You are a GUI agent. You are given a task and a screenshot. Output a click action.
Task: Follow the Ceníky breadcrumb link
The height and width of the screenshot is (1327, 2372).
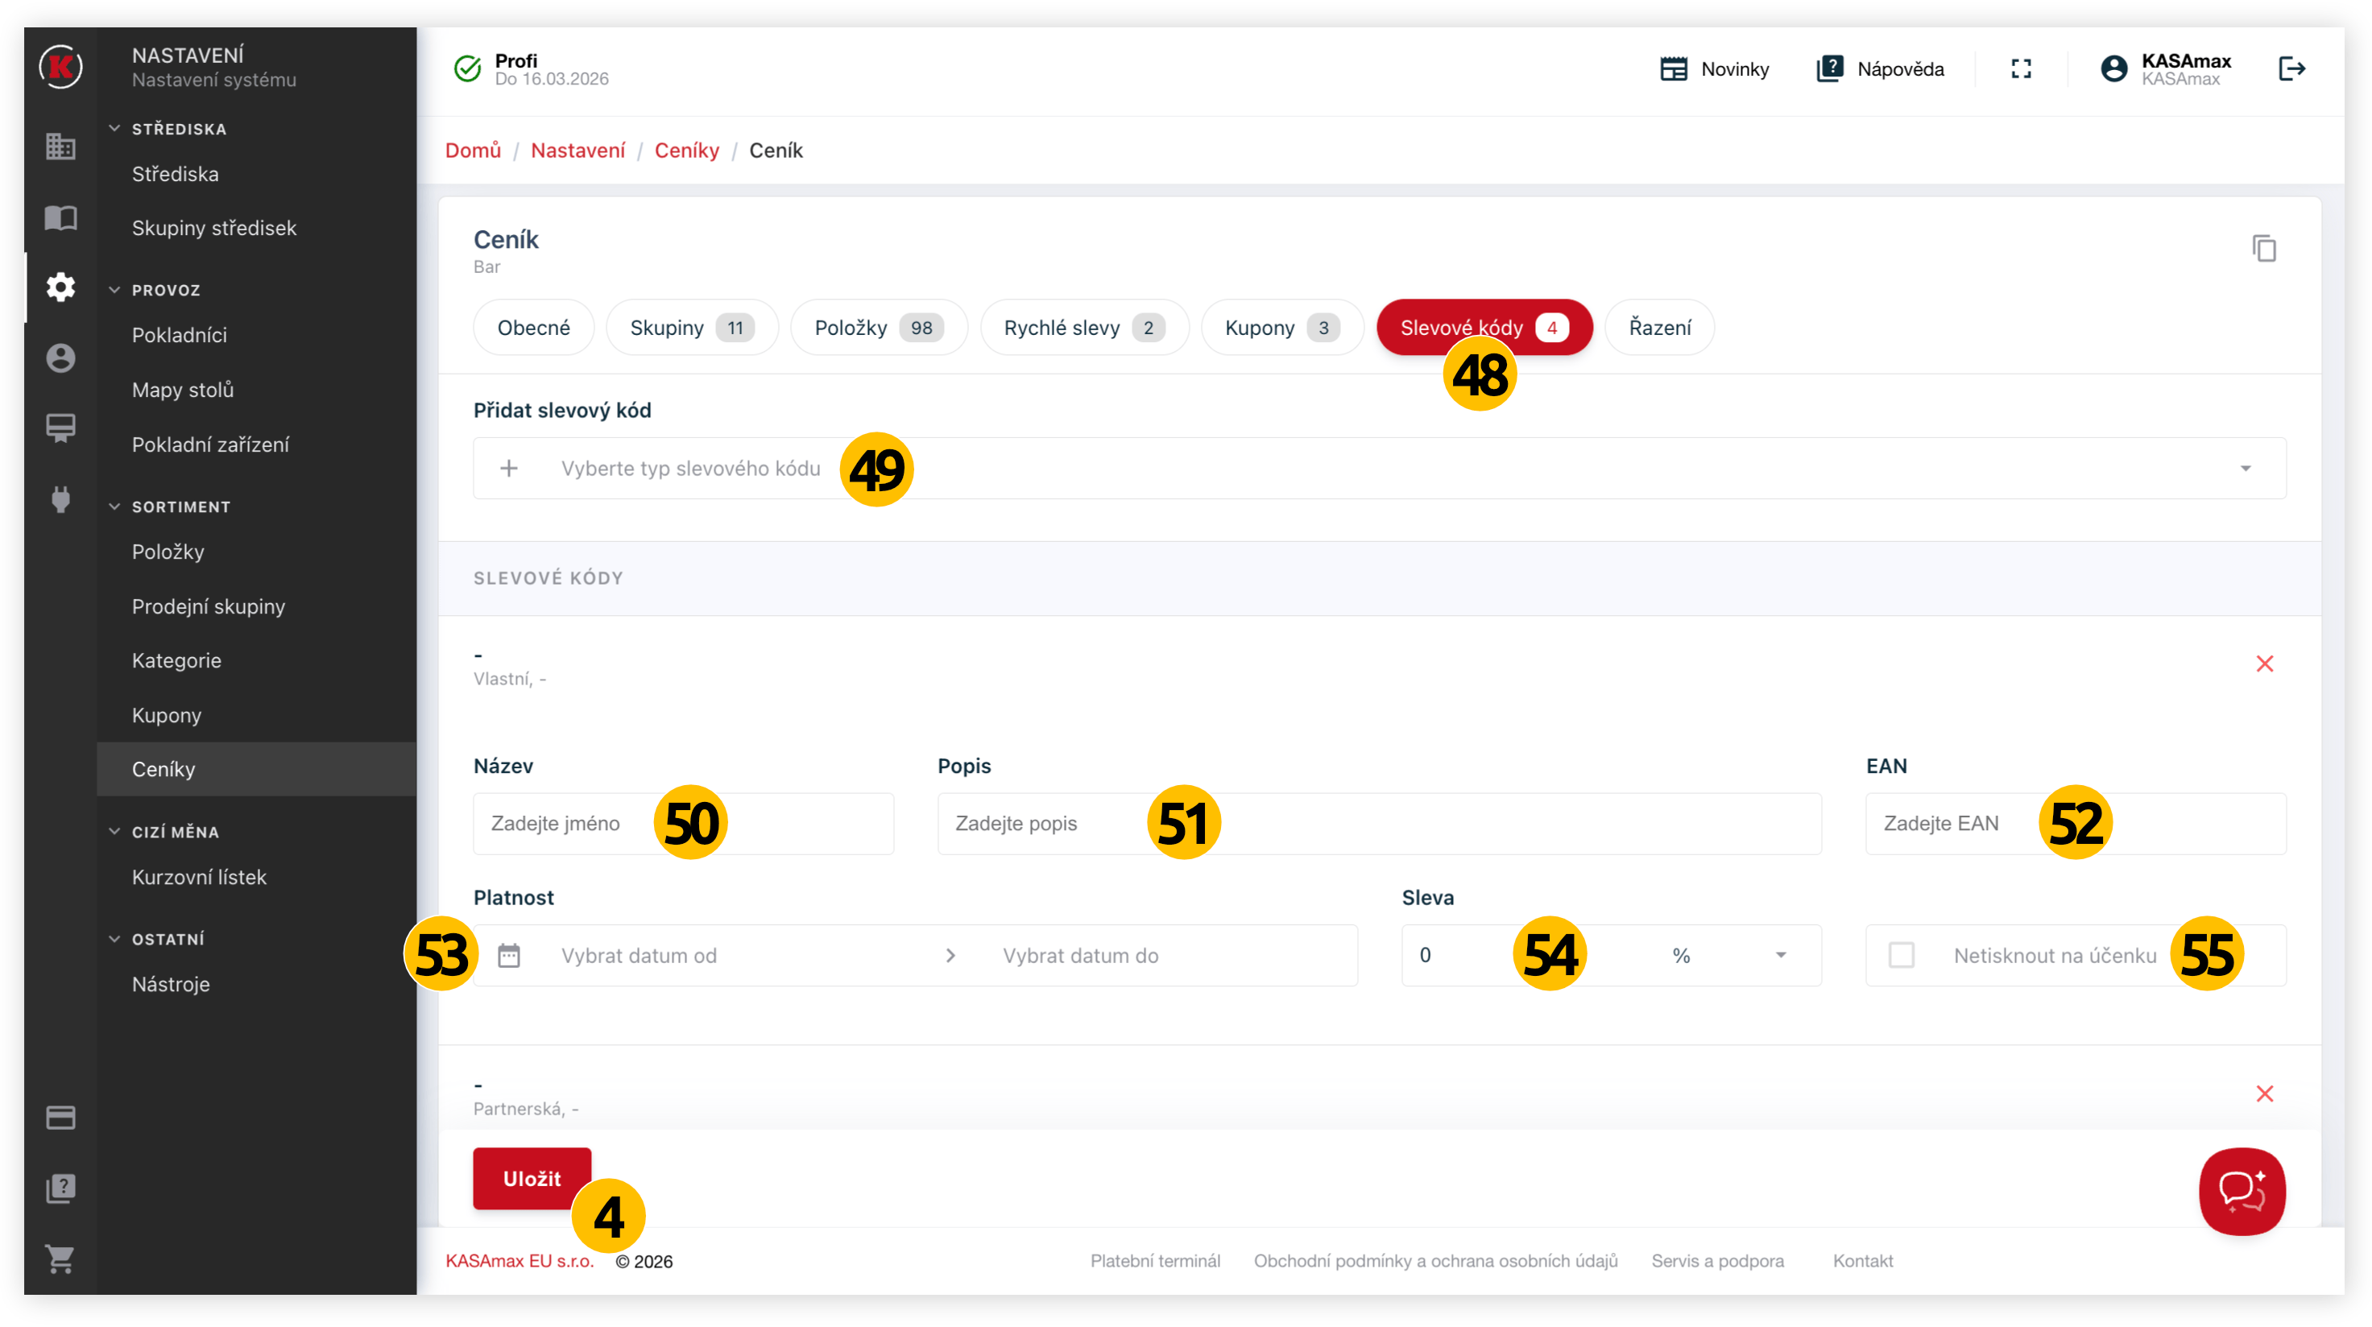point(686,150)
